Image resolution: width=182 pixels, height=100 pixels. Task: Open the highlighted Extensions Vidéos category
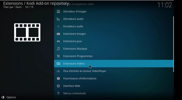pyautogui.click(x=114, y=63)
